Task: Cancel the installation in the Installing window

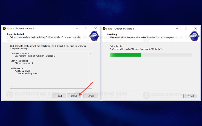Action: tap(191, 96)
